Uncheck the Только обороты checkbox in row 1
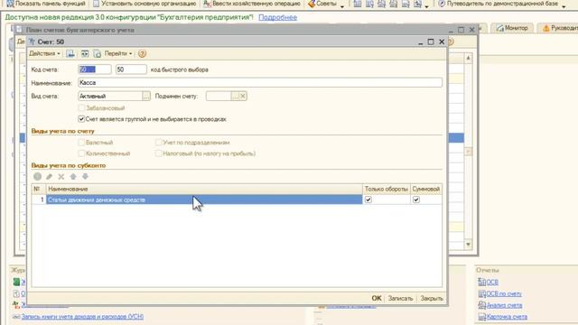578x325 pixels. [x=368, y=200]
